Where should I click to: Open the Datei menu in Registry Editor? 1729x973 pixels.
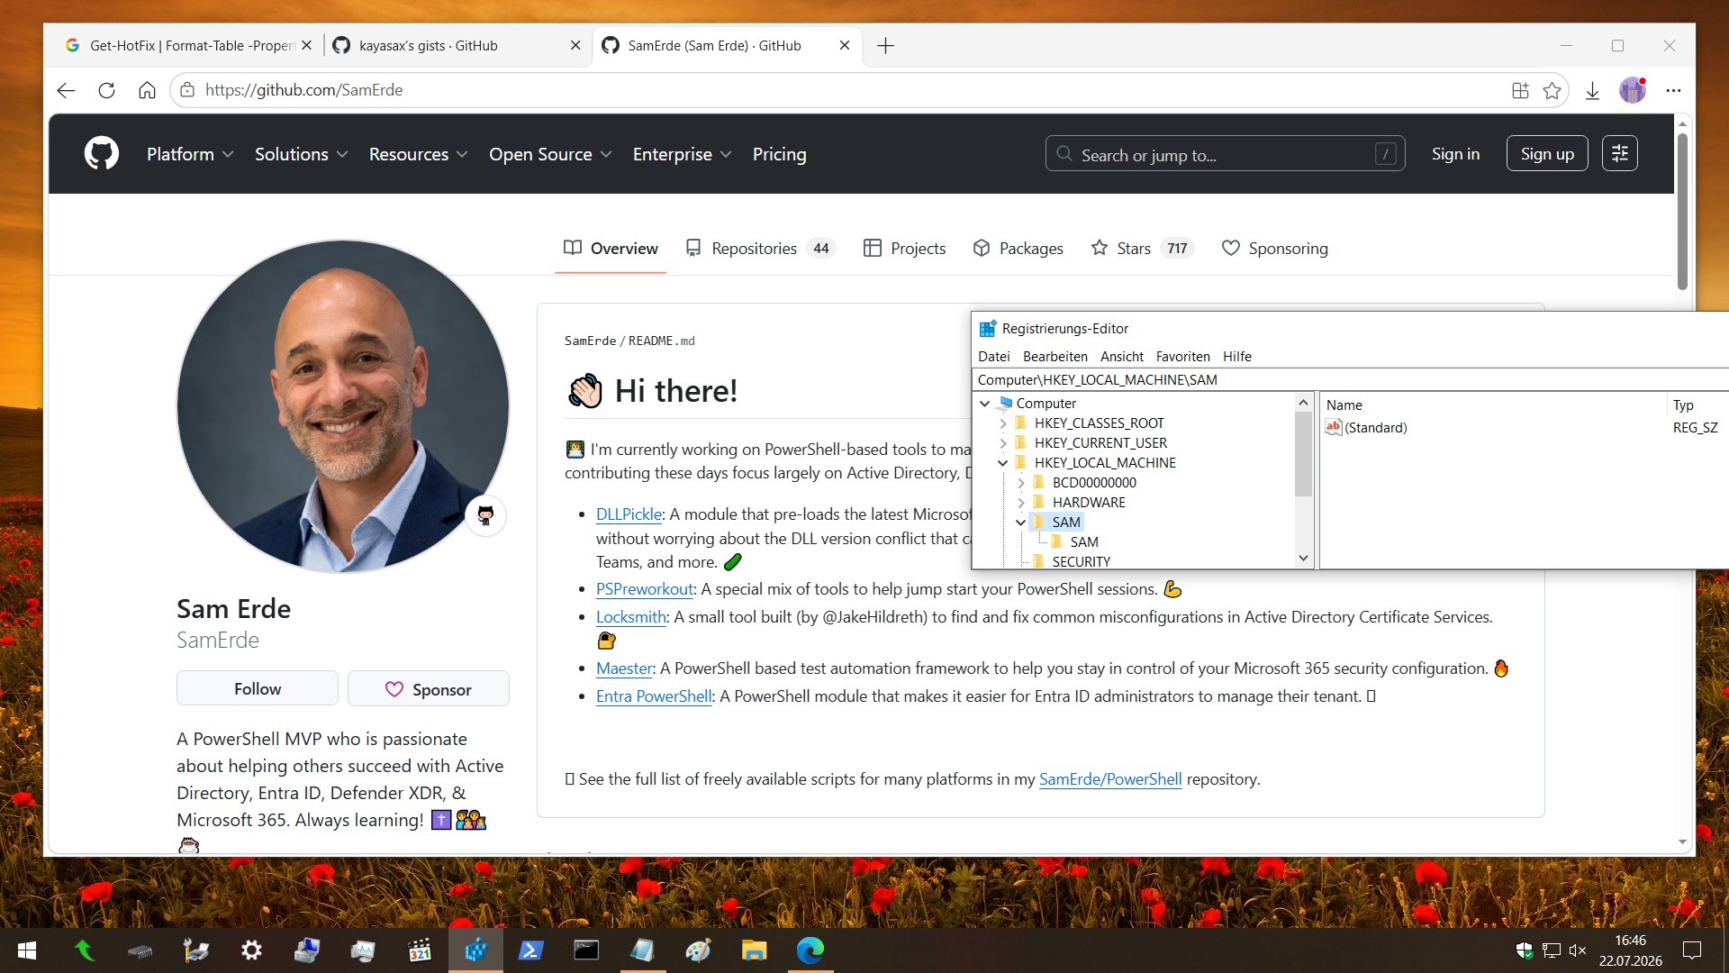[x=994, y=357]
